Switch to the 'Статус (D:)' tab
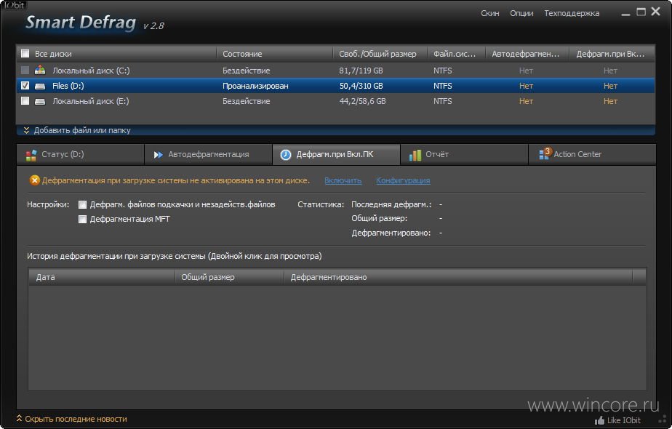The width and height of the screenshot is (672, 429). tap(80, 155)
